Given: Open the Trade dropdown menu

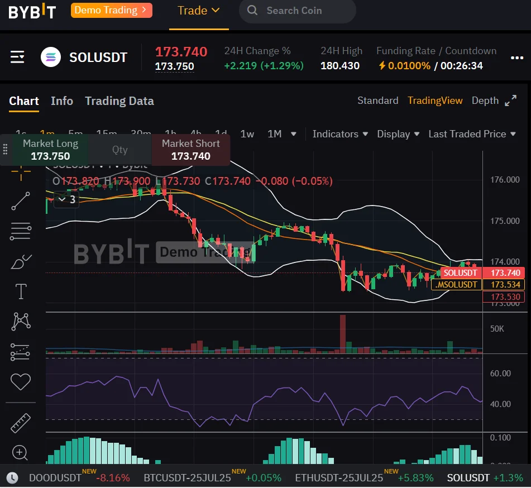Looking at the screenshot, I should [x=199, y=11].
